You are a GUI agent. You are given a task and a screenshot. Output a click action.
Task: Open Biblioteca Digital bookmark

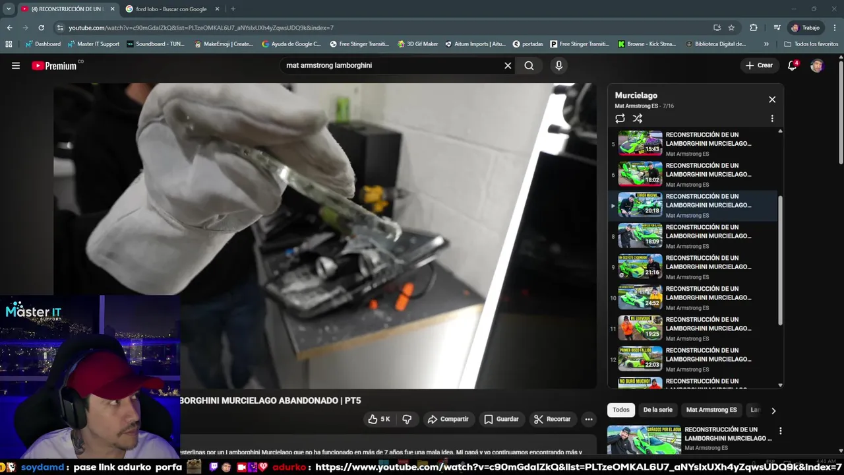(716, 44)
